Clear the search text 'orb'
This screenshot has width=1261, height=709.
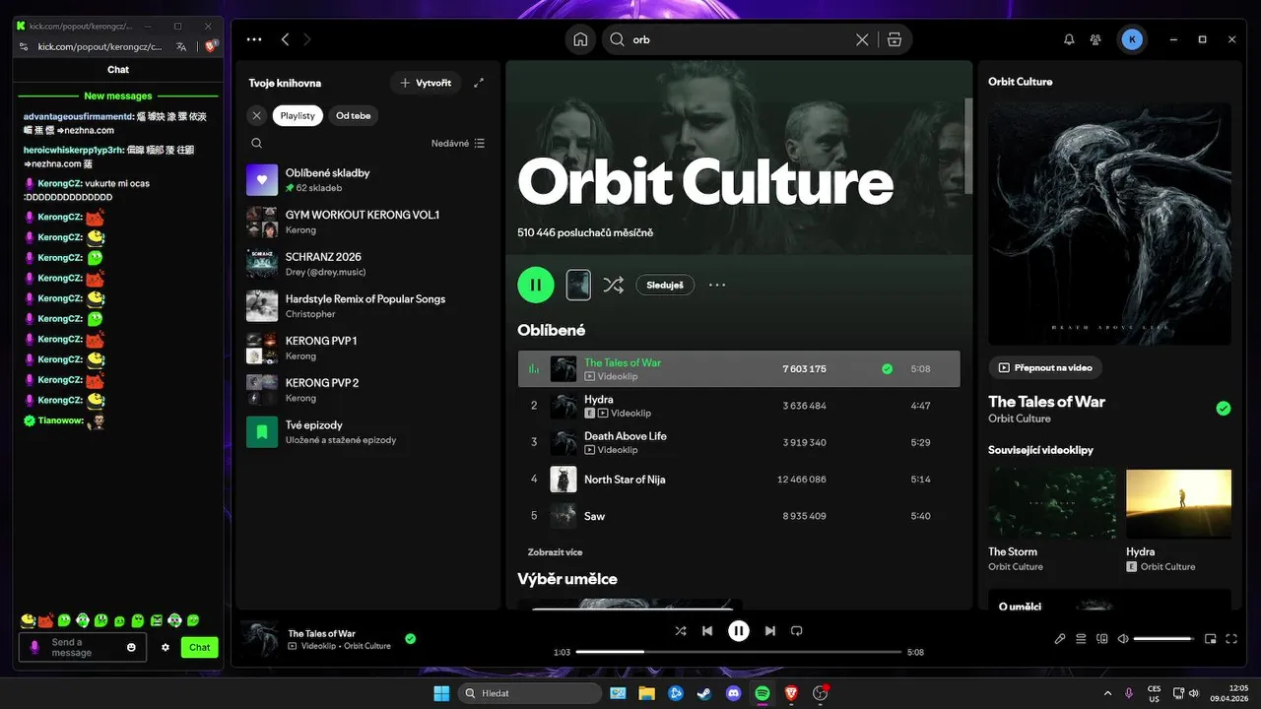(x=862, y=39)
